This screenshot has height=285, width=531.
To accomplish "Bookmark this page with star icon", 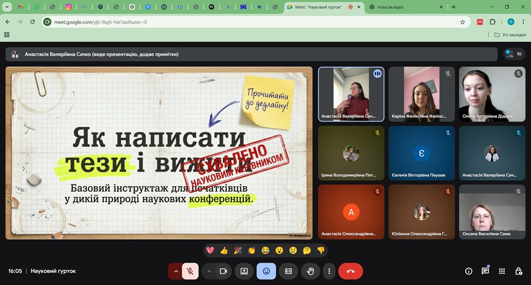I will (x=463, y=22).
